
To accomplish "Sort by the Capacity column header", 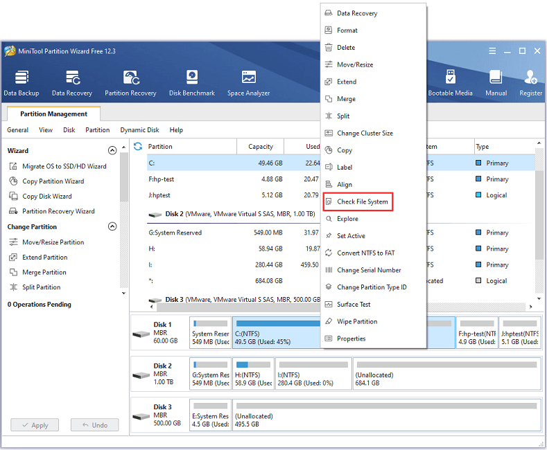I will pos(260,147).
